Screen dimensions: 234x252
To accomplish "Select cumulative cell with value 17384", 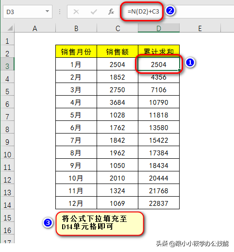I will click(x=159, y=152).
